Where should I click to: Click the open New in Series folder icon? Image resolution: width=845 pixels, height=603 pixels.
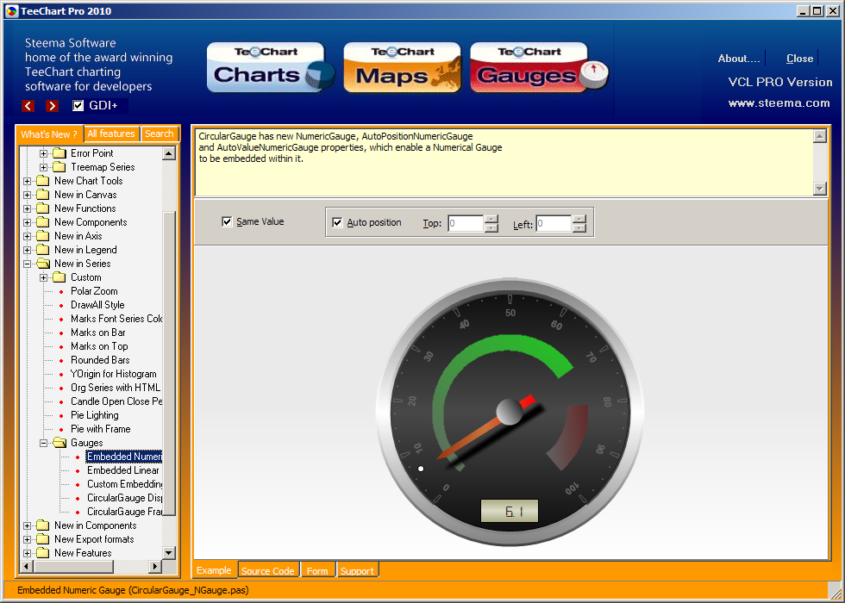tap(42, 264)
